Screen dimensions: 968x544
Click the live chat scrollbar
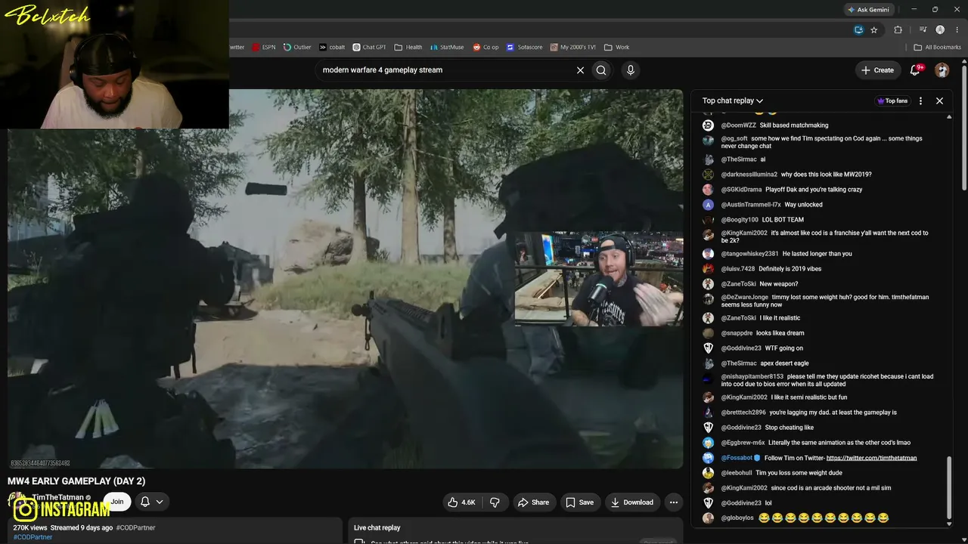949,487
